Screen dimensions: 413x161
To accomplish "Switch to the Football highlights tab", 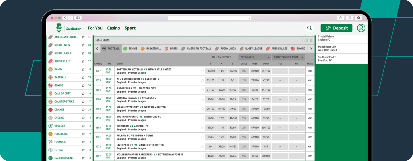I will pyautogui.click(x=111, y=49).
